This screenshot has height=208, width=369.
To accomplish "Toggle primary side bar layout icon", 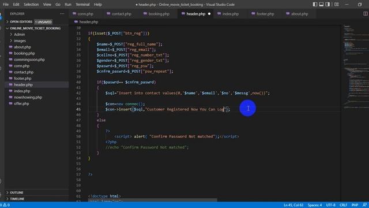I will [315, 5].
